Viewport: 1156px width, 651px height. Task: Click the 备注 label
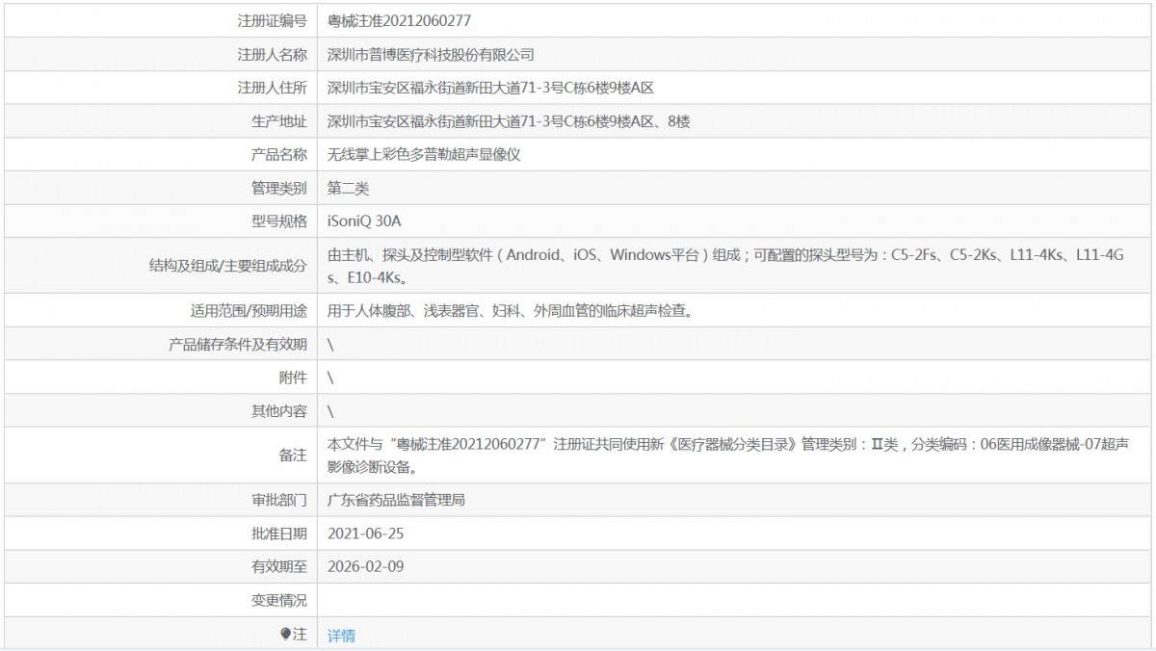coord(293,456)
